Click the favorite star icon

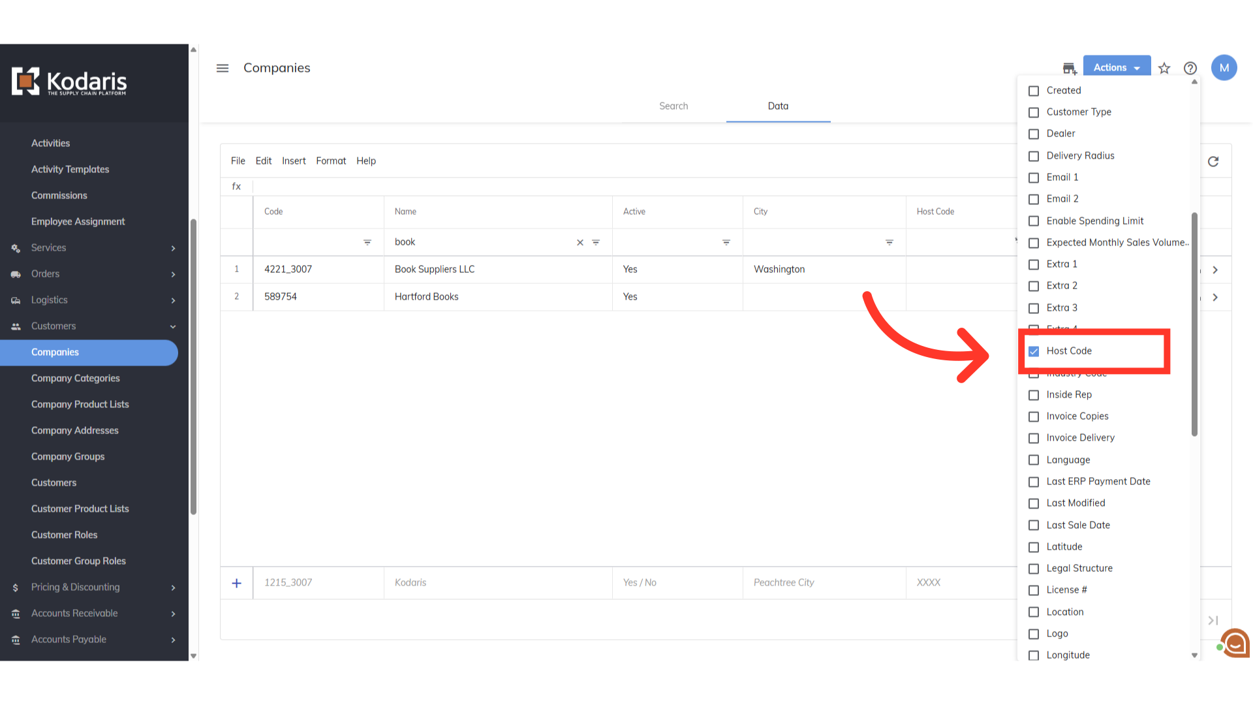(x=1164, y=68)
